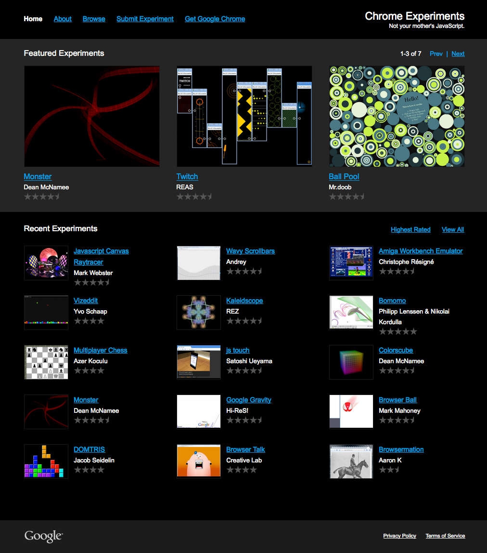Click Next to view more featured experiments
487x553 pixels.
[x=458, y=53]
